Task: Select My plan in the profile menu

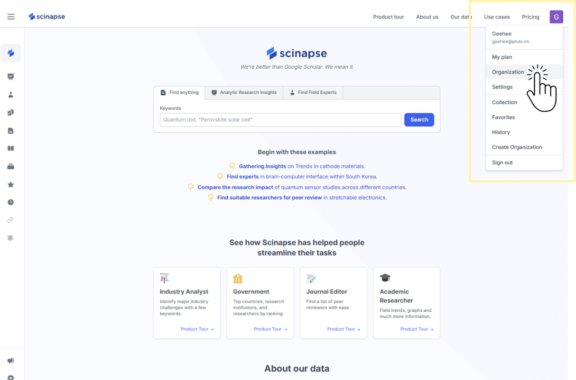Action: [x=524, y=57]
